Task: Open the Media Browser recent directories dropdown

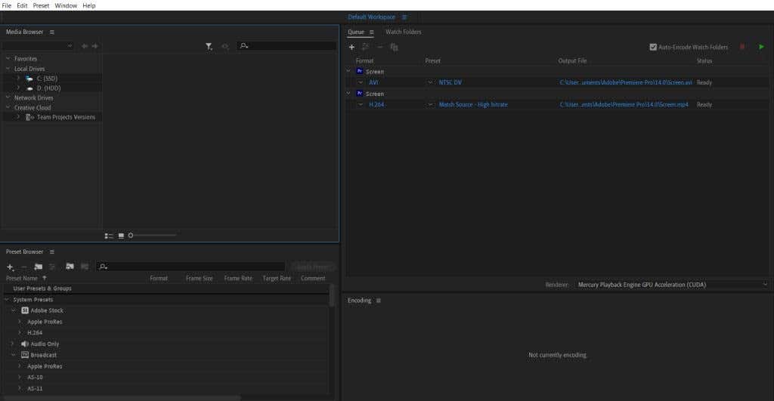Action: 38,46
